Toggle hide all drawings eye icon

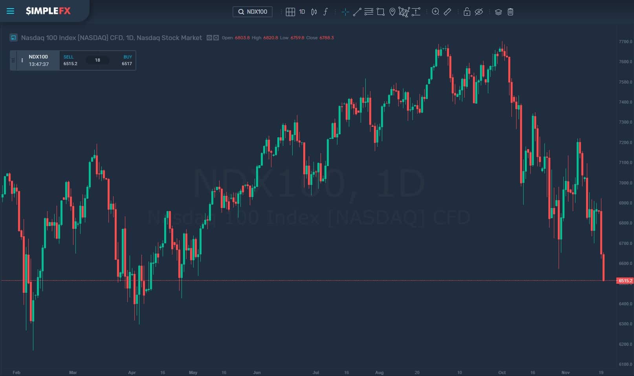pos(478,12)
